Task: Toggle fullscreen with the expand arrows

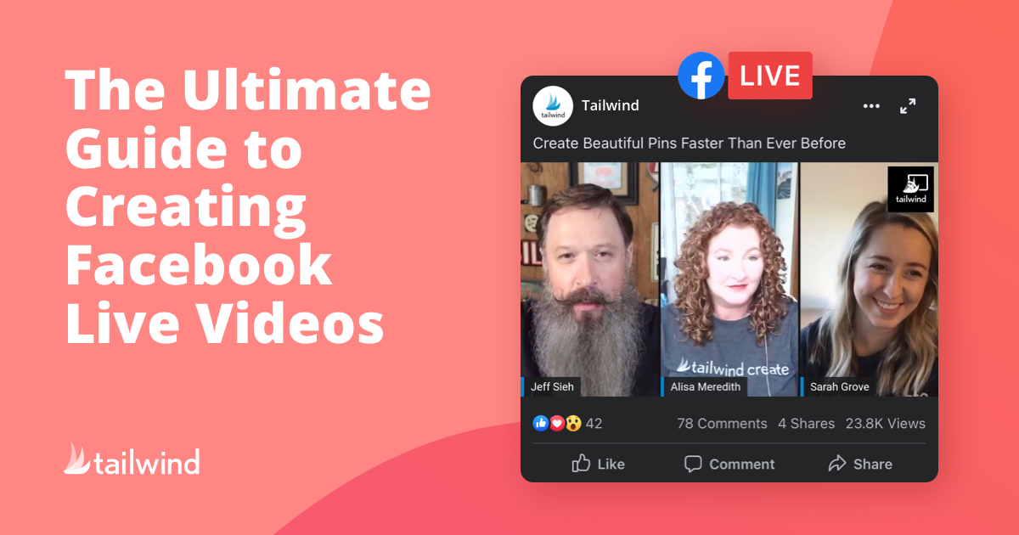Action: (908, 105)
